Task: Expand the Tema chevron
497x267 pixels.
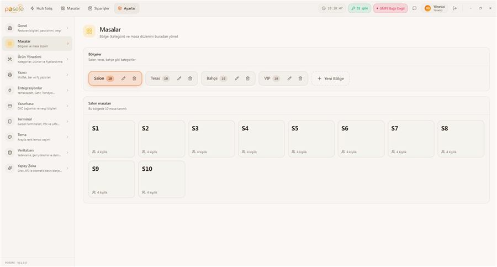Action: pos(67,137)
